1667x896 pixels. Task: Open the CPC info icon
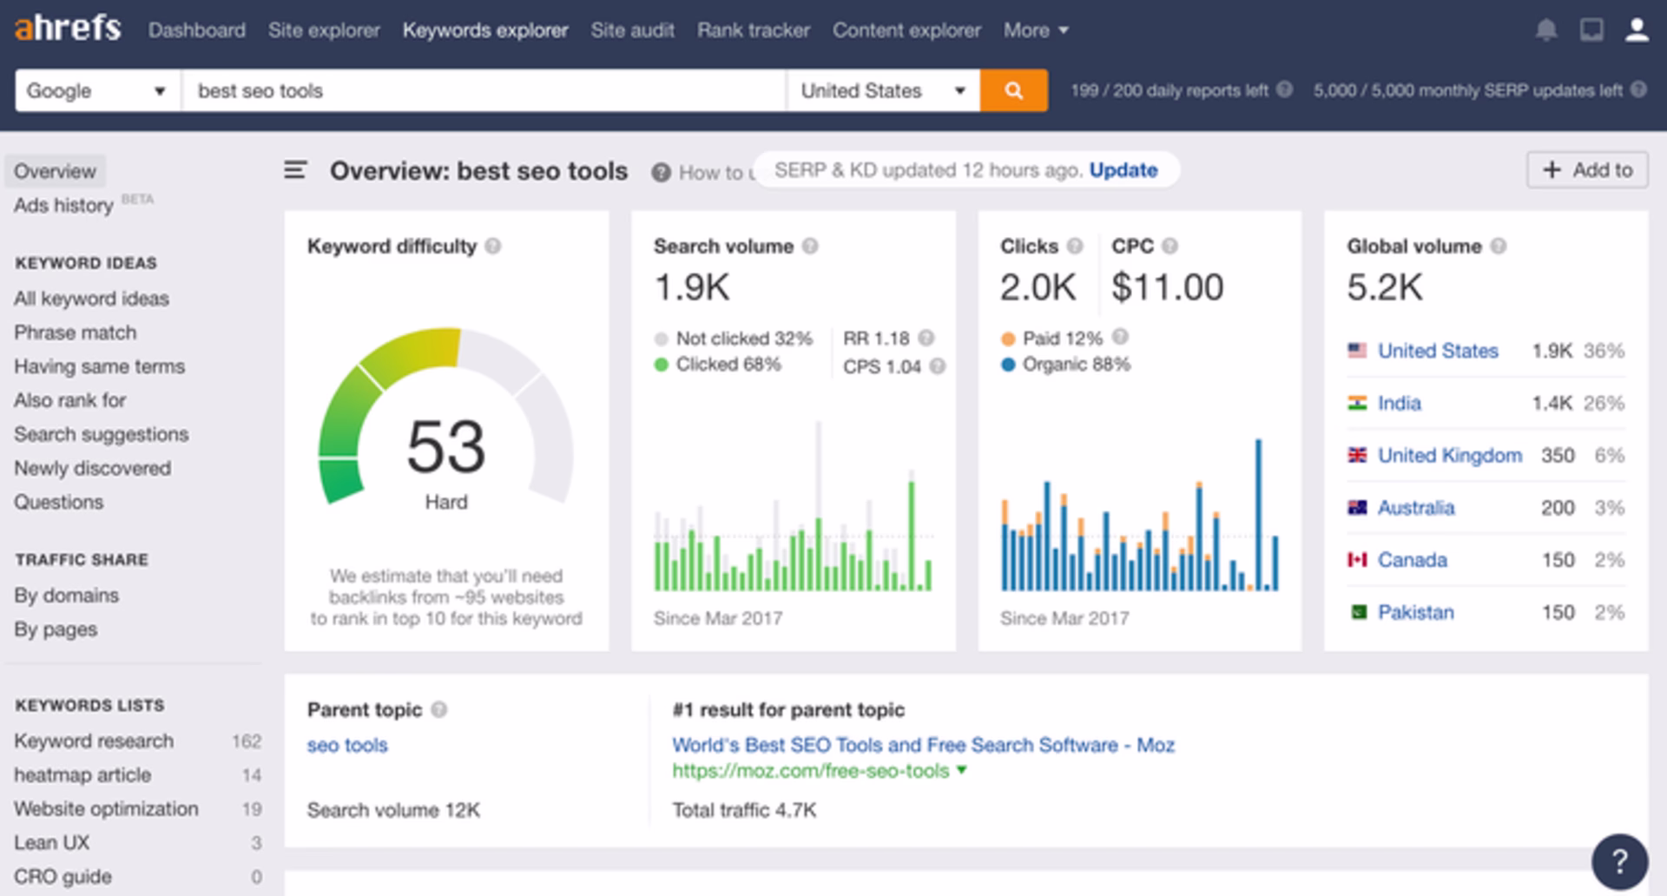point(1171,247)
